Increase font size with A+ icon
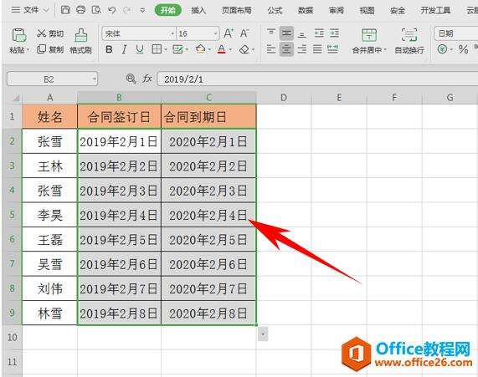Image resolution: width=478 pixels, height=377 pixels. (229, 33)
